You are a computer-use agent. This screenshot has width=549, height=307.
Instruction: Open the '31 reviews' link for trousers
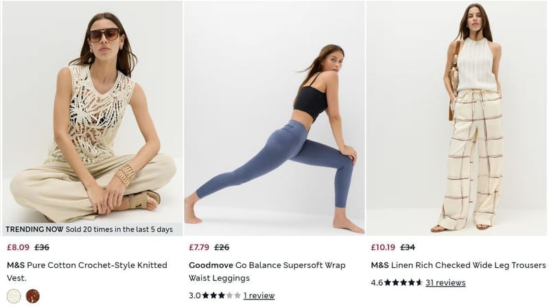(x=445, y=282)
